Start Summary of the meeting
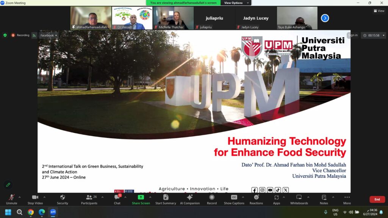This screenshot has height=218, width=388. click(166, 199)
